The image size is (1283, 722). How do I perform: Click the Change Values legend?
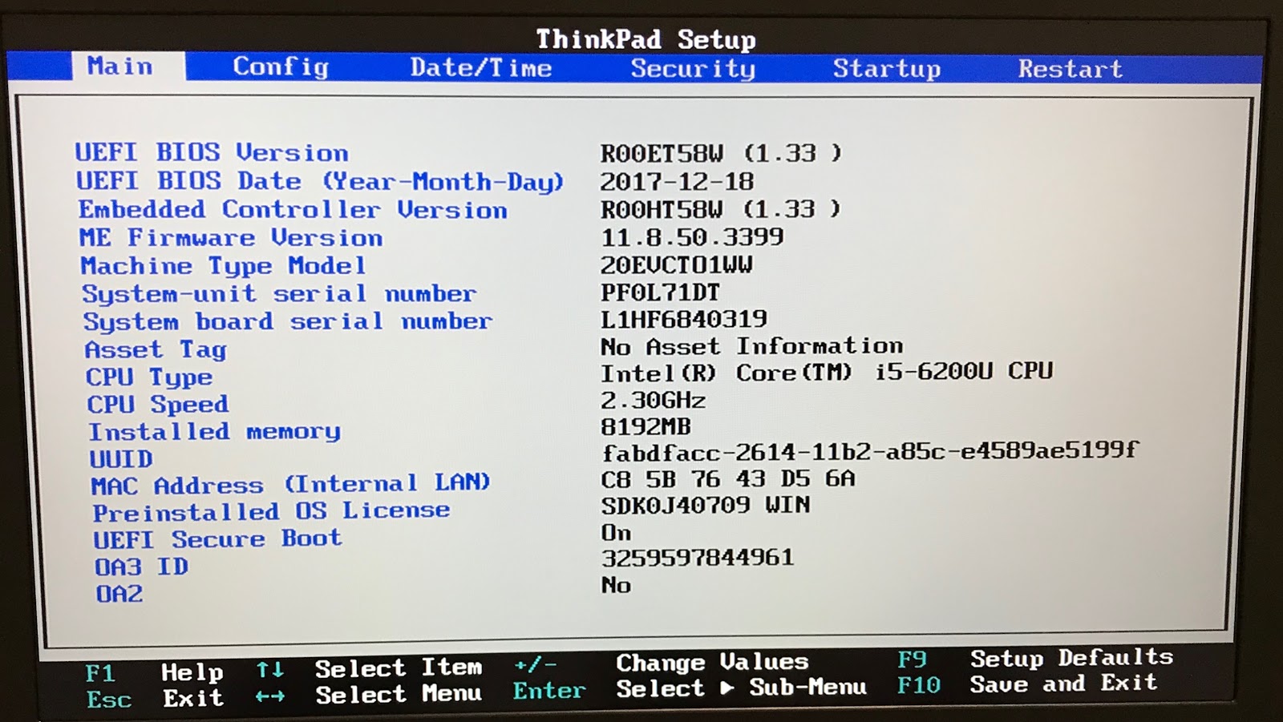click(x=712, y=662)
